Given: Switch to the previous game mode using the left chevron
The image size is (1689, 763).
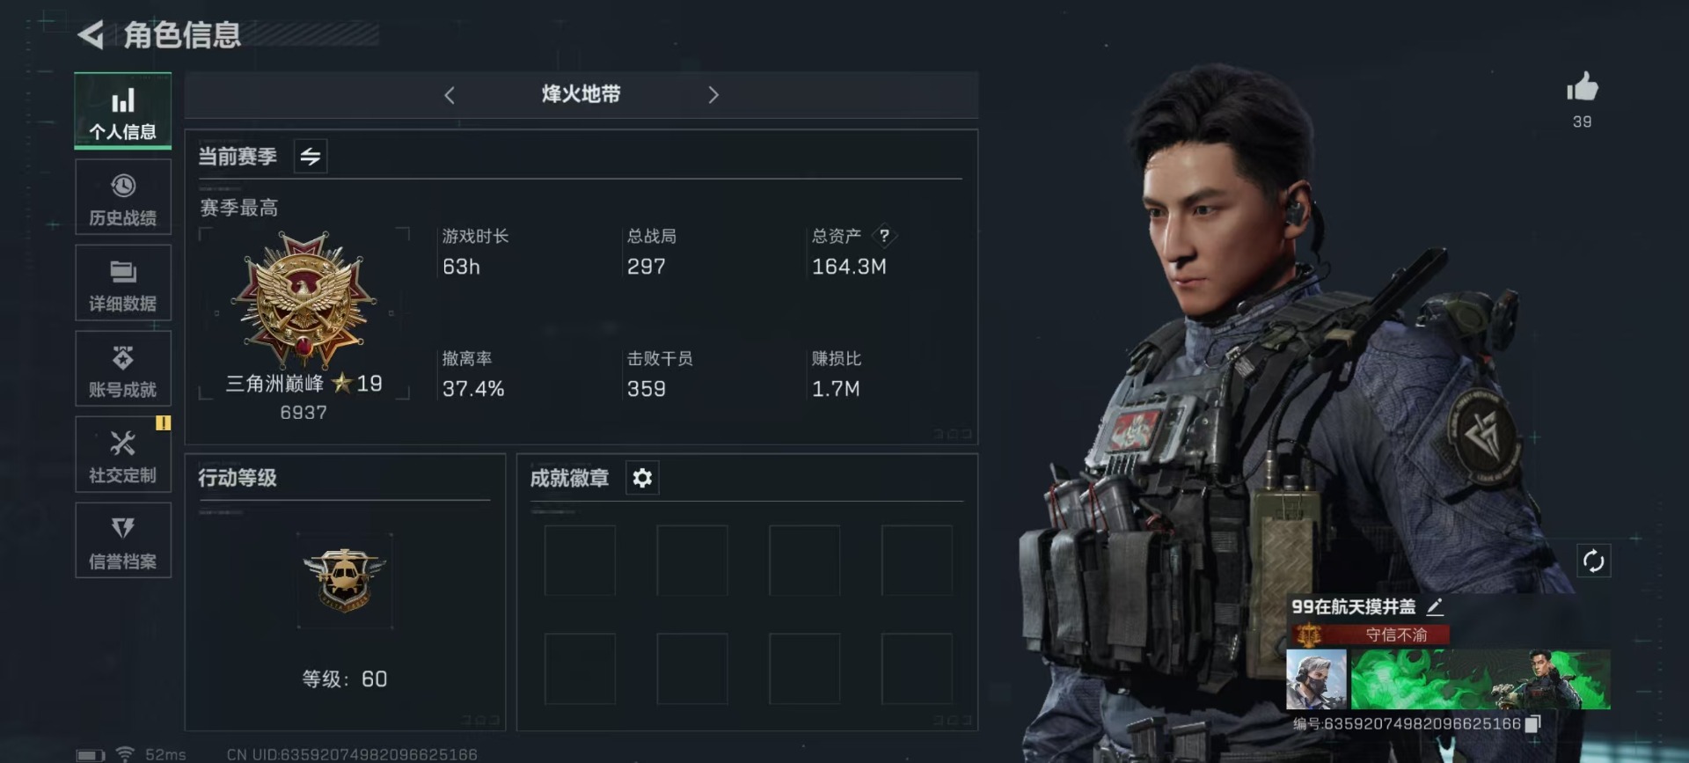Looking at the screenshot, I should [x=450, y=95].
